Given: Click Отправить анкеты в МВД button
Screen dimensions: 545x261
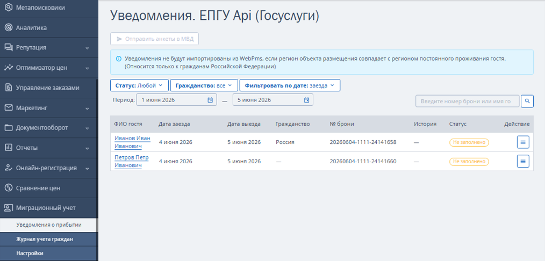Looking at the screenshot, I should tap(154, 39).
